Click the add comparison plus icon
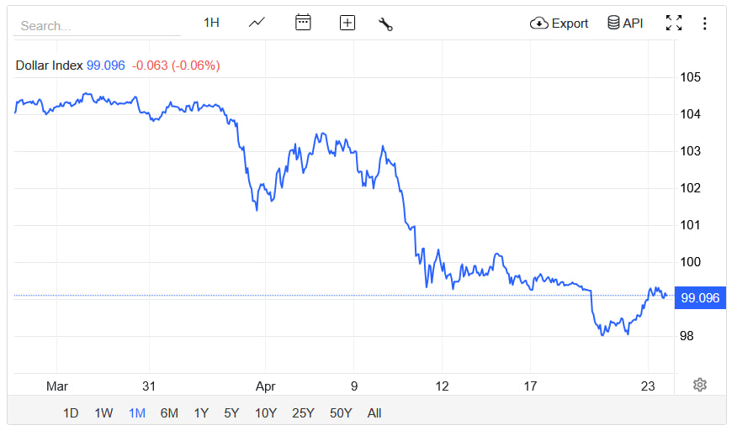 [x=347, y=23]
